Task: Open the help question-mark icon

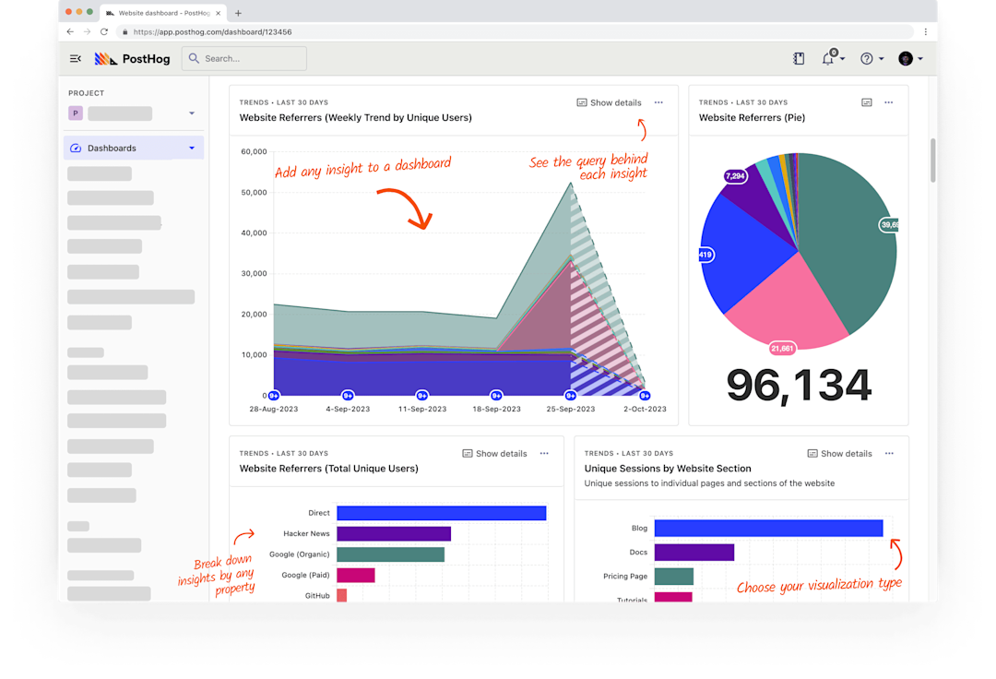Action: [x=867, y=58]
